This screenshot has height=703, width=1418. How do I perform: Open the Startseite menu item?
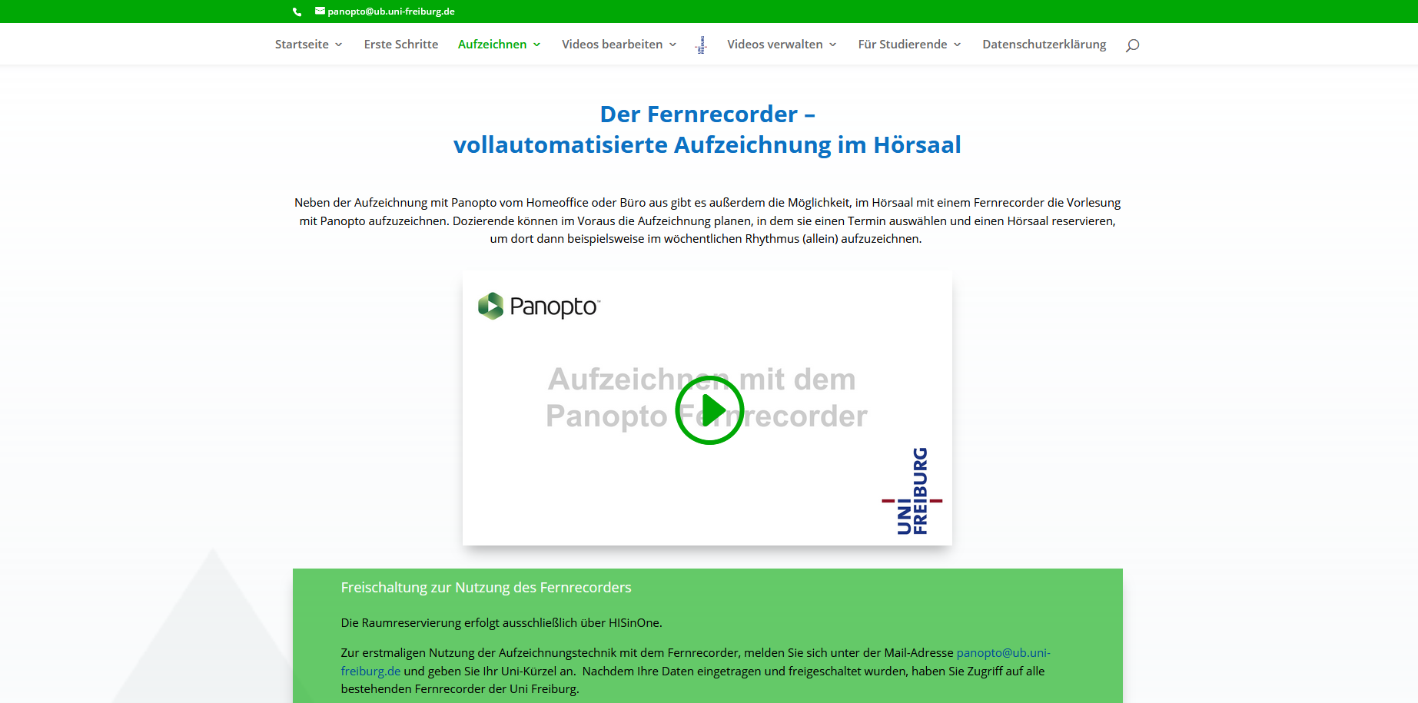coord(302,45)
